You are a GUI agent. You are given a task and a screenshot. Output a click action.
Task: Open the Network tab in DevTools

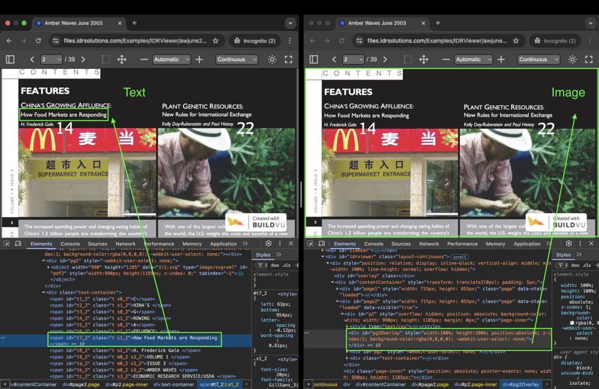coord(125,244)
